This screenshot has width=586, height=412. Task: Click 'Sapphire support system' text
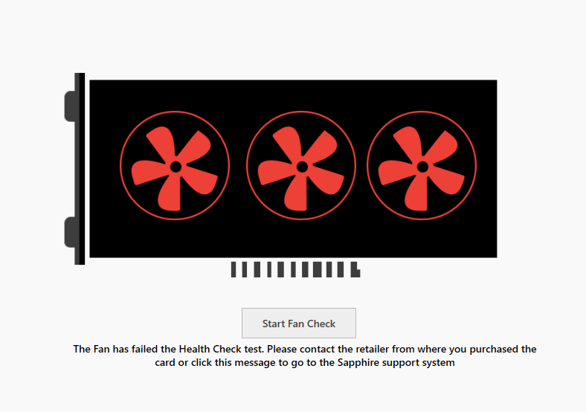[396, 363]
